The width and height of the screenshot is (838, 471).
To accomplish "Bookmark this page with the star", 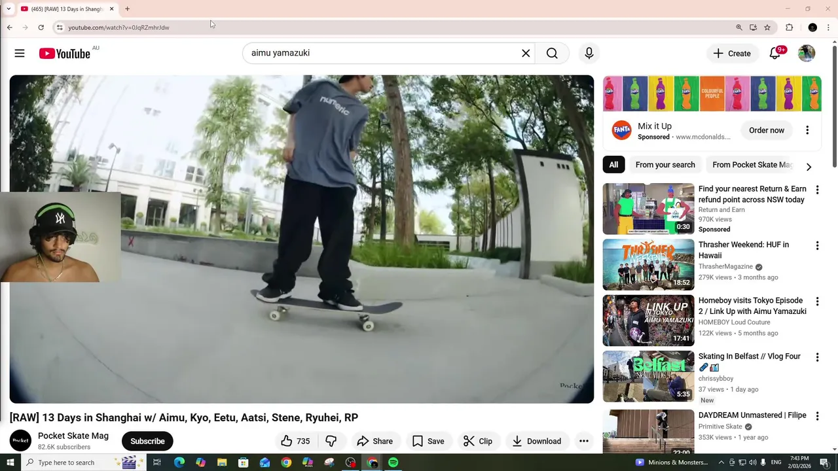I will [x=767, y=27].
